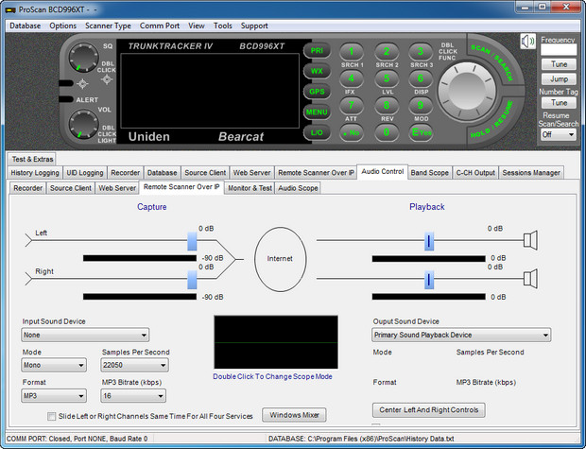The width and height of the screenshot is (586, 449).
Task: Click the Windows Mixer button
Action: tap(294, 414)
